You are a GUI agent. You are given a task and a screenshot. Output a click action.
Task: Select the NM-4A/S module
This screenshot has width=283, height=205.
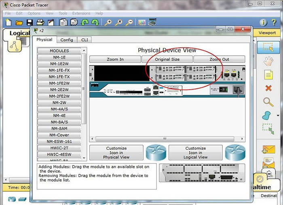pyautogui.click(x=59, y=109)
